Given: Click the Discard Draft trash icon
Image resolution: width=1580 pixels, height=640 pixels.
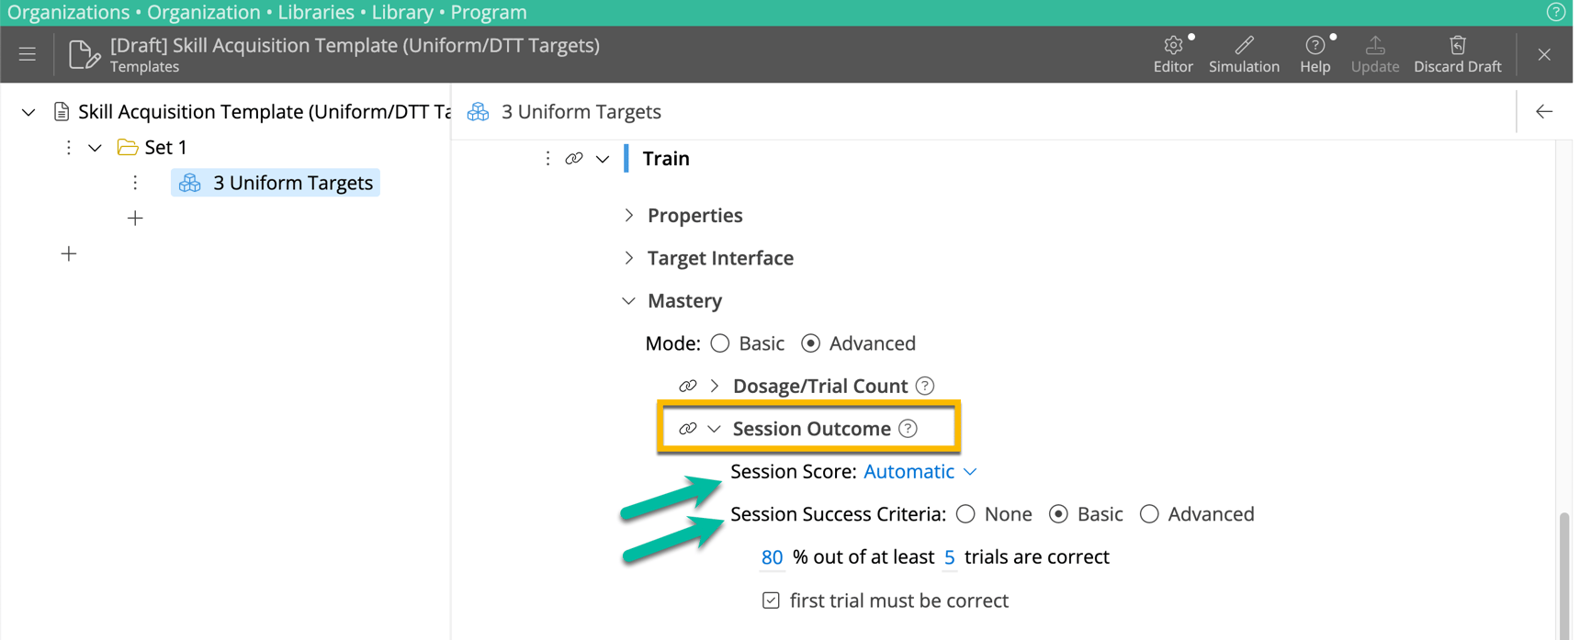Looking at the screenshot, I should click(1458, 45).
